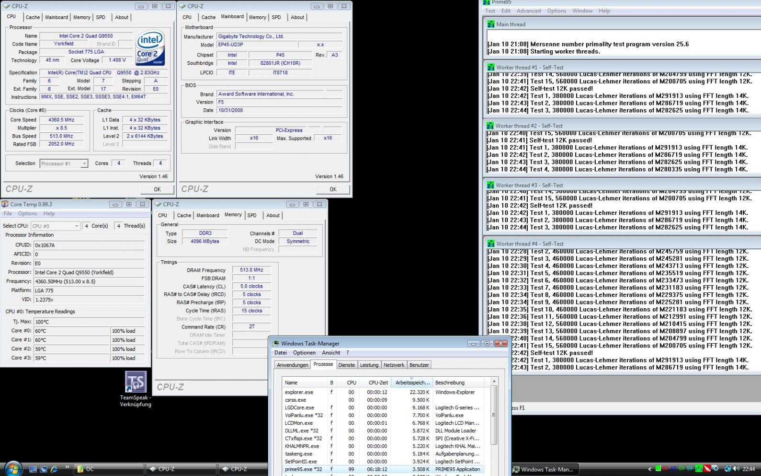Click the network icon in system tray

[727, 469]
